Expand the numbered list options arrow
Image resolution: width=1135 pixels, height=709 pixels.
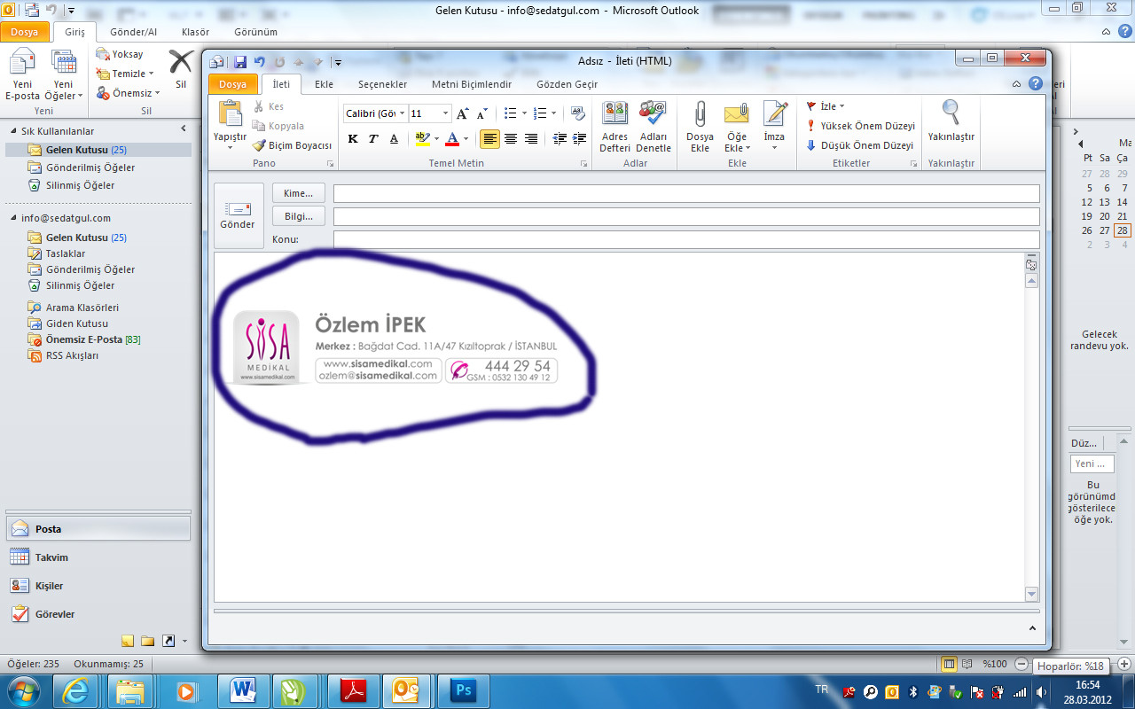[553, 113]
